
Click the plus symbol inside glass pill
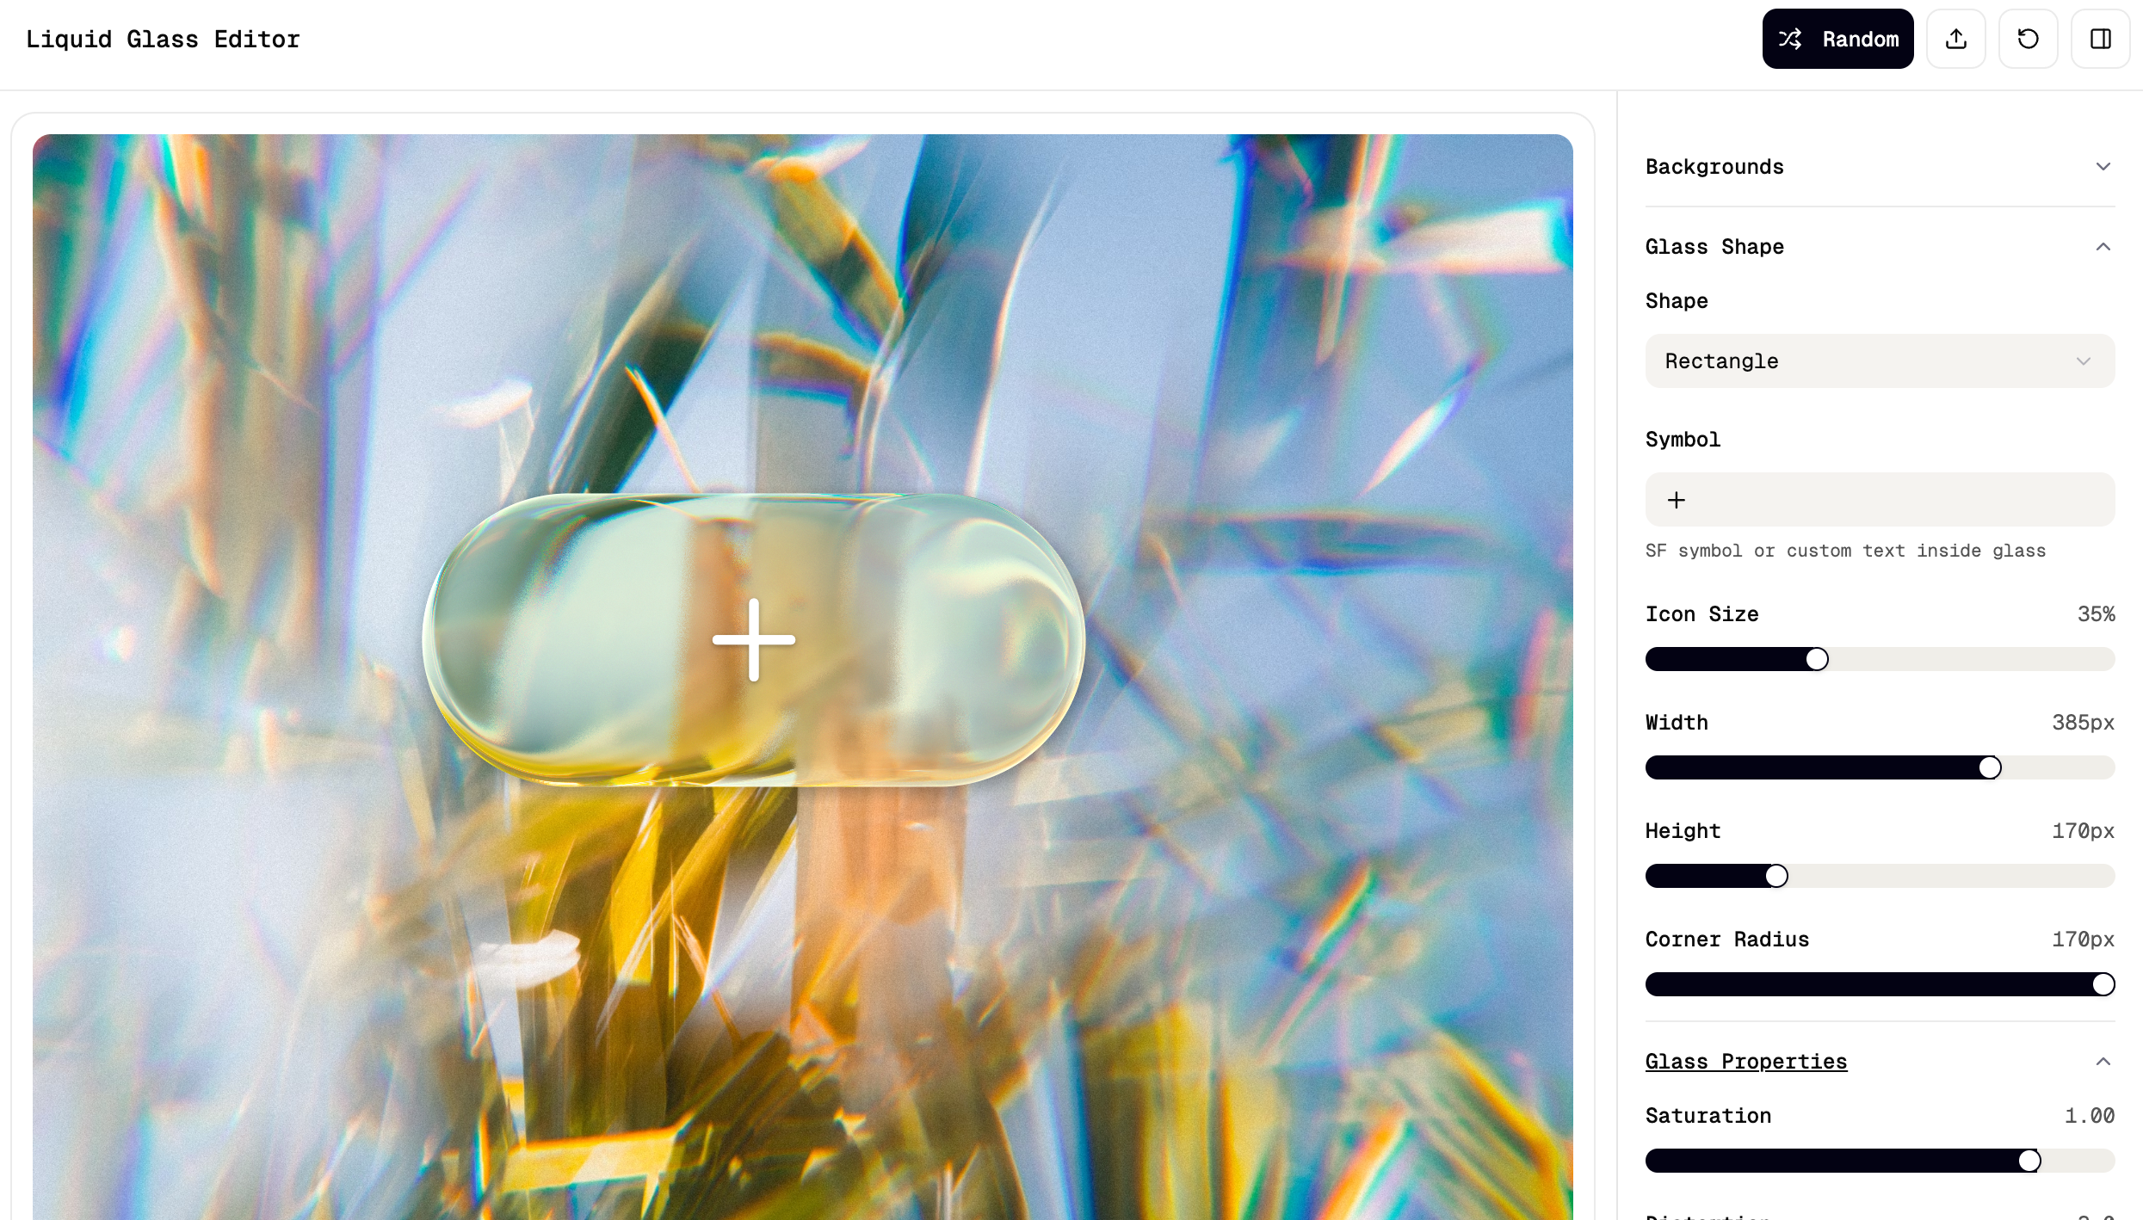pyautogui.click(x=754, y=640)
